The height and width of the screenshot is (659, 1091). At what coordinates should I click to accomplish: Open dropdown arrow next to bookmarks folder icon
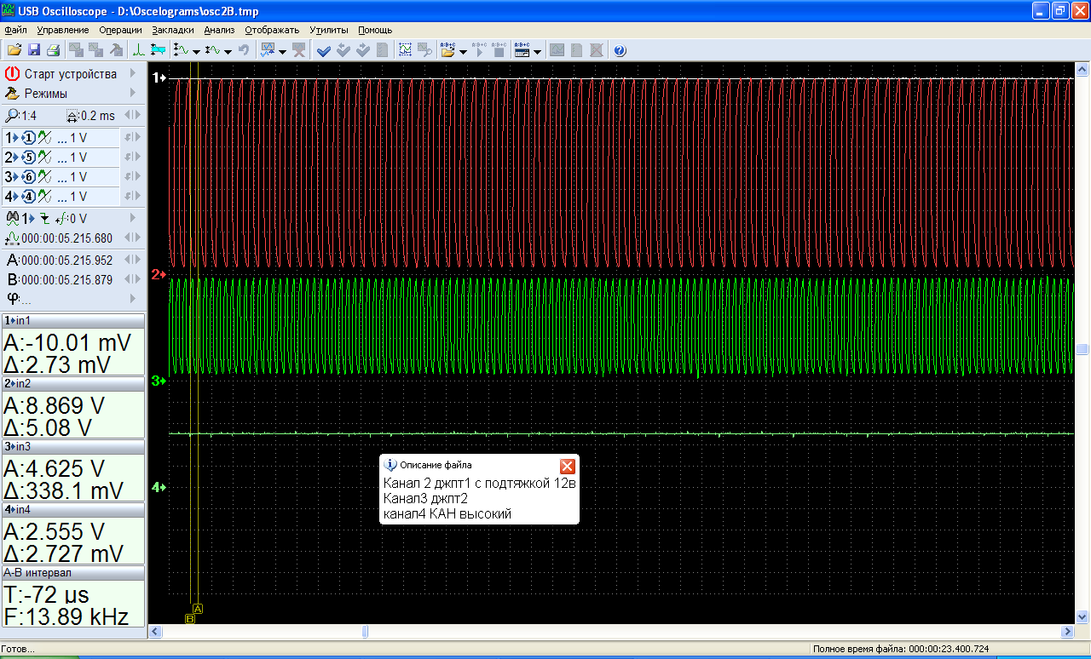[x=463, y=52]
